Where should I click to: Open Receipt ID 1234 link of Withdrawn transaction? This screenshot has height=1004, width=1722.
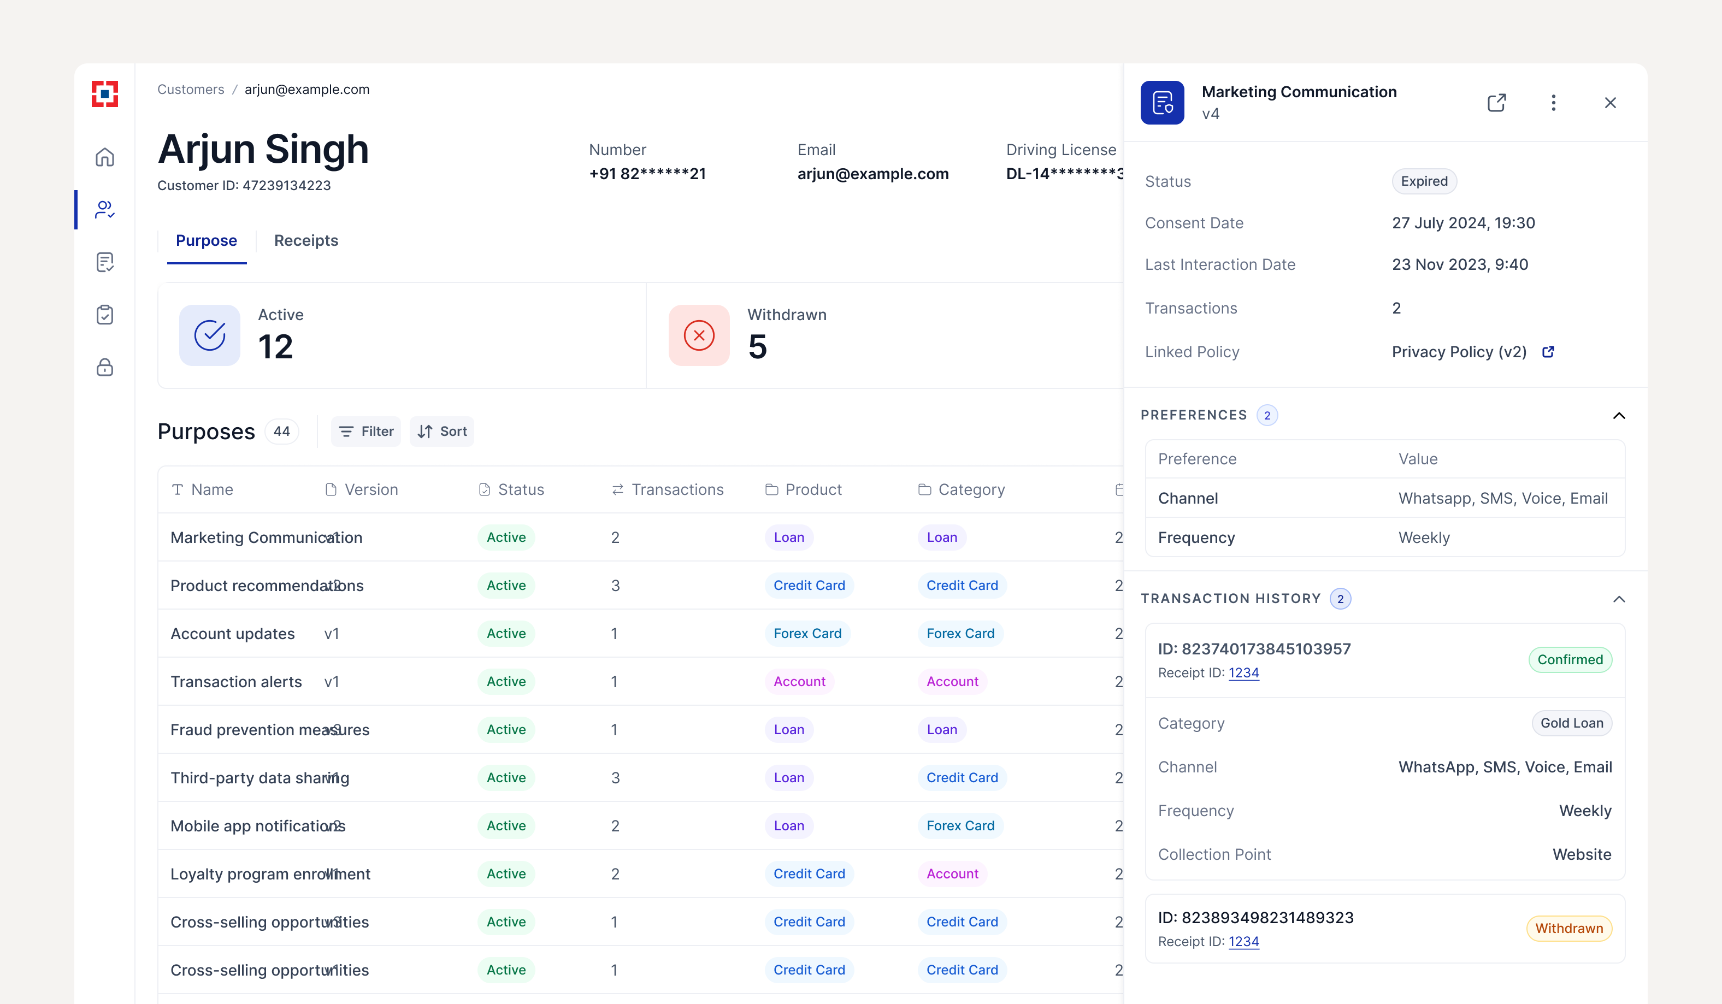point(1243,941)
